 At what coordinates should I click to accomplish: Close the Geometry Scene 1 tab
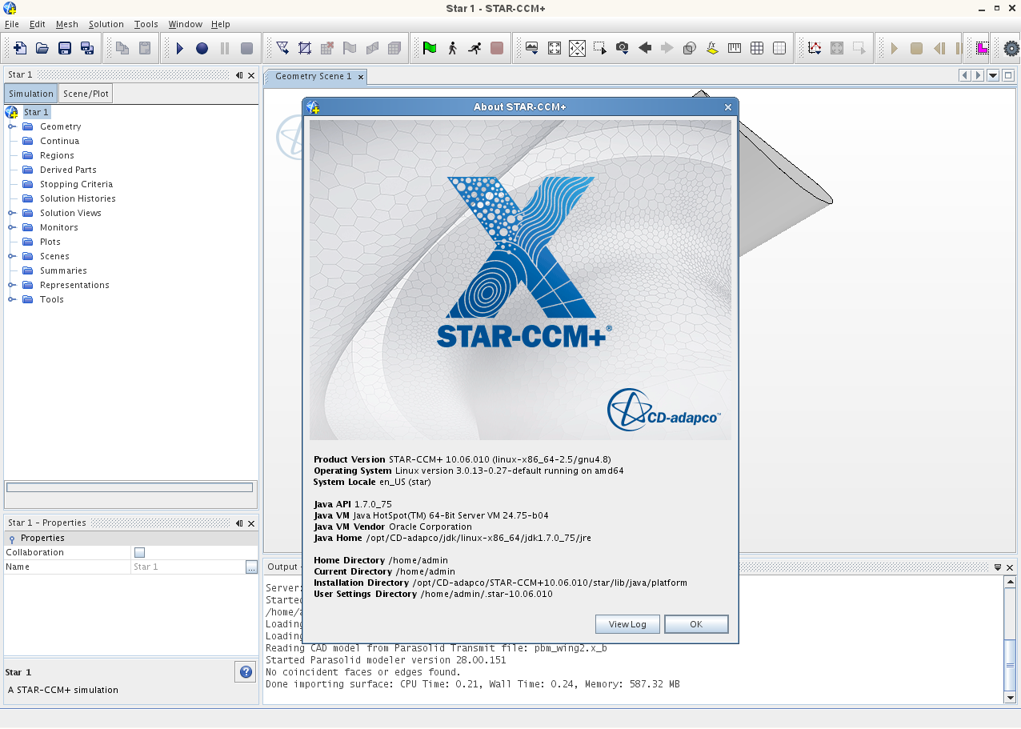coord(361,77)
